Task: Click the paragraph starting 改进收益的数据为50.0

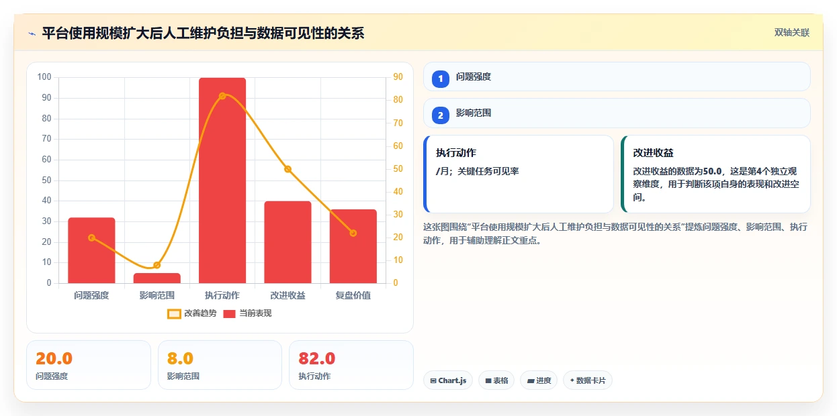Action: coord(716,185)
